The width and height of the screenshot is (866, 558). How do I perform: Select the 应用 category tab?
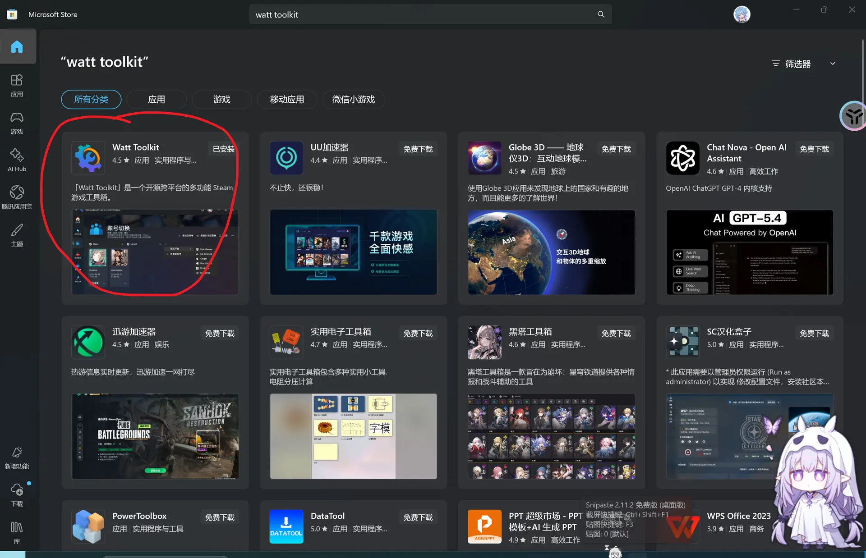[x=157, y=100]
